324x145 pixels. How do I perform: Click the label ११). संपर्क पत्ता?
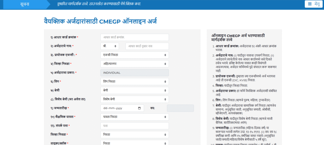(x=60, y=126)
